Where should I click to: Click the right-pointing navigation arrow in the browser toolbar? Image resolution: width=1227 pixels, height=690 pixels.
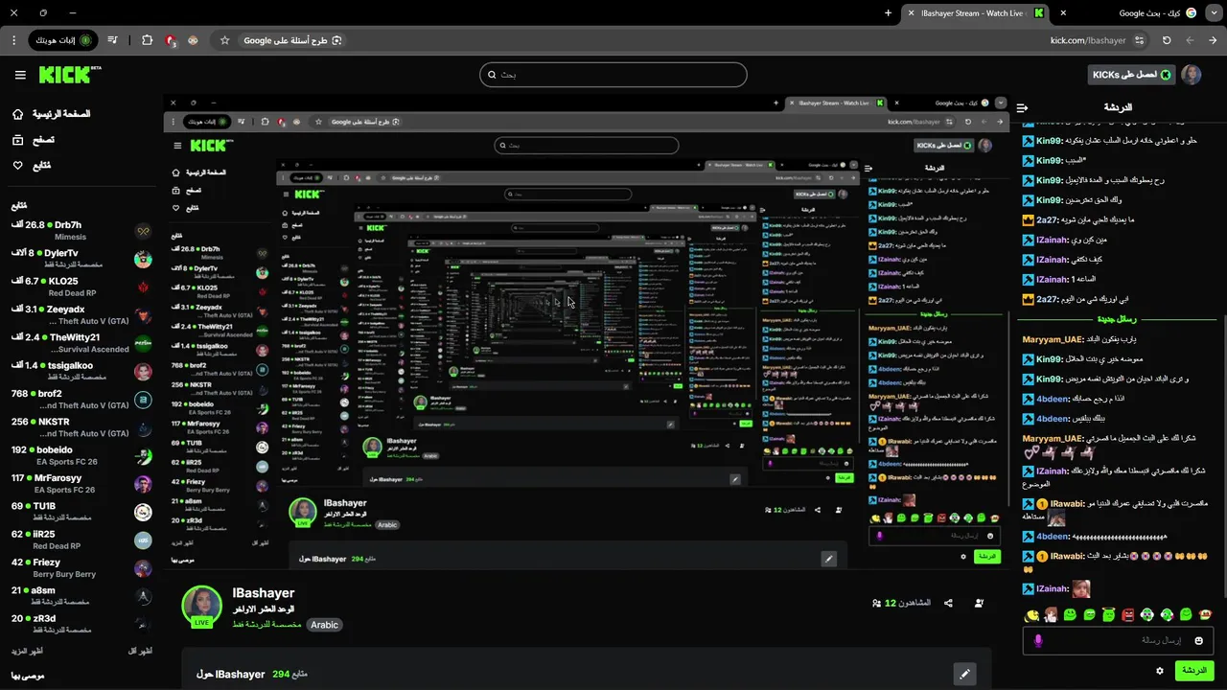1213,40
